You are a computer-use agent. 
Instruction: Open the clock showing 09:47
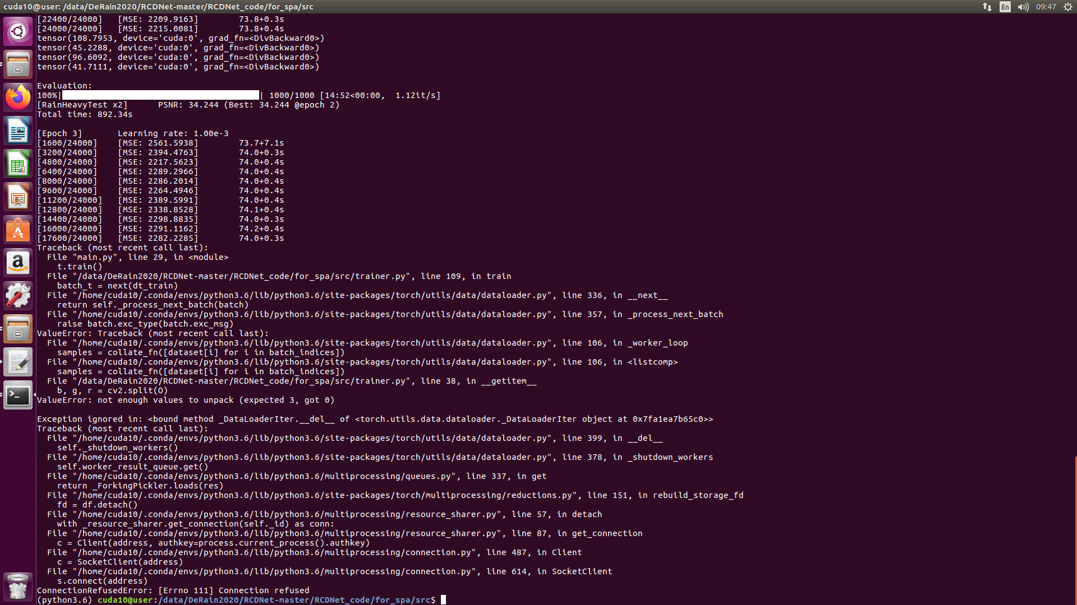coord(1046,7)
